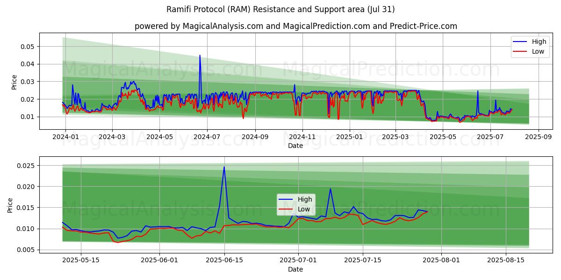This screenshot has width=561, height=280.
Task: Click the 2025-07-01 date tick
Action: pos(298,260)
